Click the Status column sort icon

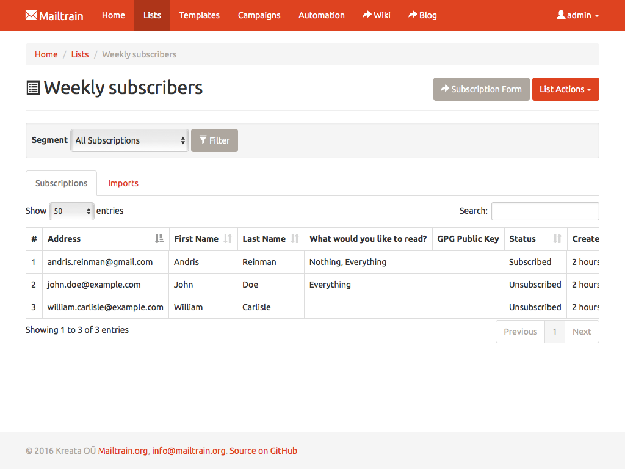(557, 239)
